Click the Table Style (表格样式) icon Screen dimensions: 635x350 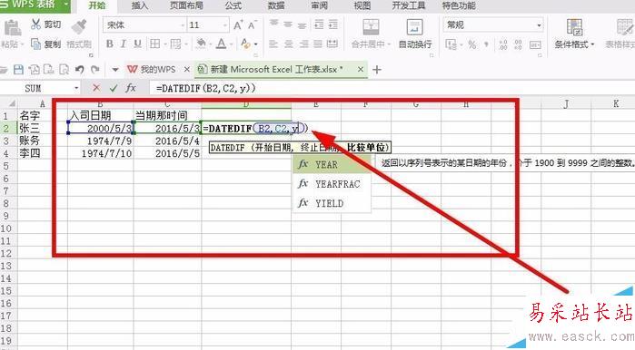(625, 27)
